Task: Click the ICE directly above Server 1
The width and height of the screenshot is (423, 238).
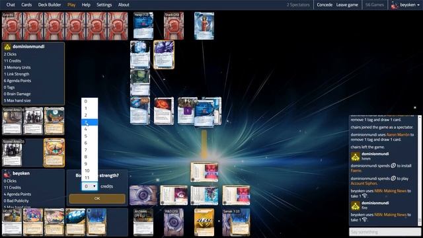Action: (x=237, y=195)
